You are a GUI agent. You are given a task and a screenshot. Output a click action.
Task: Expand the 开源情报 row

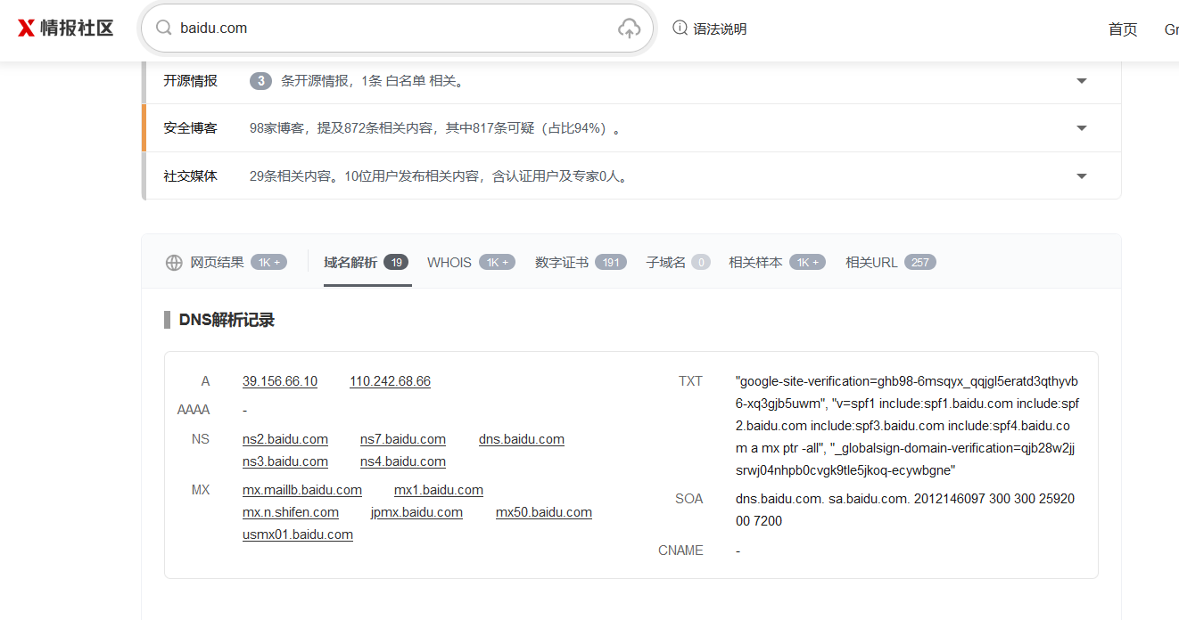[1082, 80]
